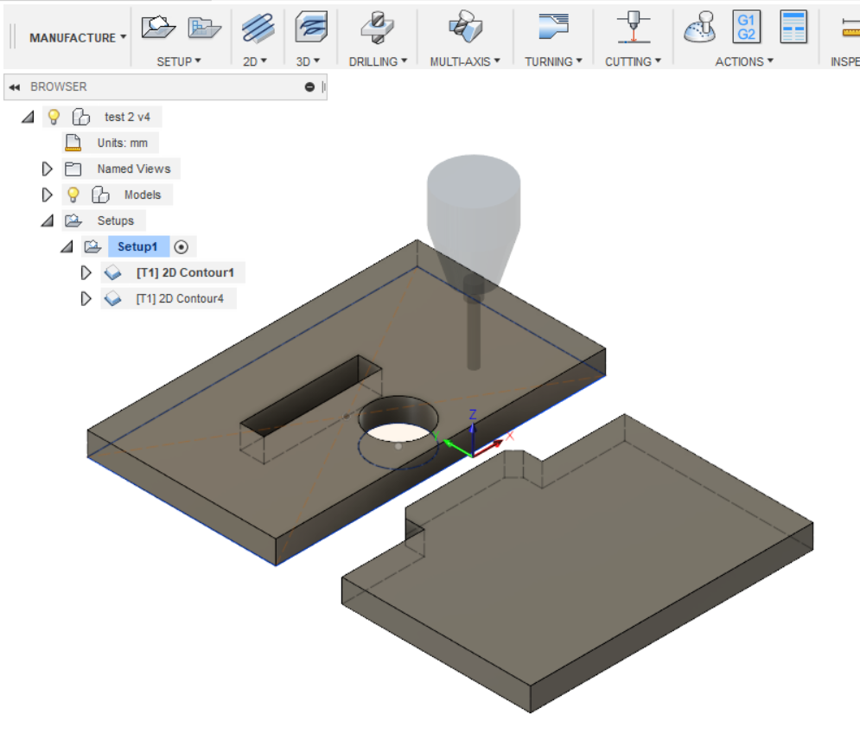Open the SETUP menu label
Image resolution: width=860 pixels, height=753 pixels.
[x=178, y=61]
